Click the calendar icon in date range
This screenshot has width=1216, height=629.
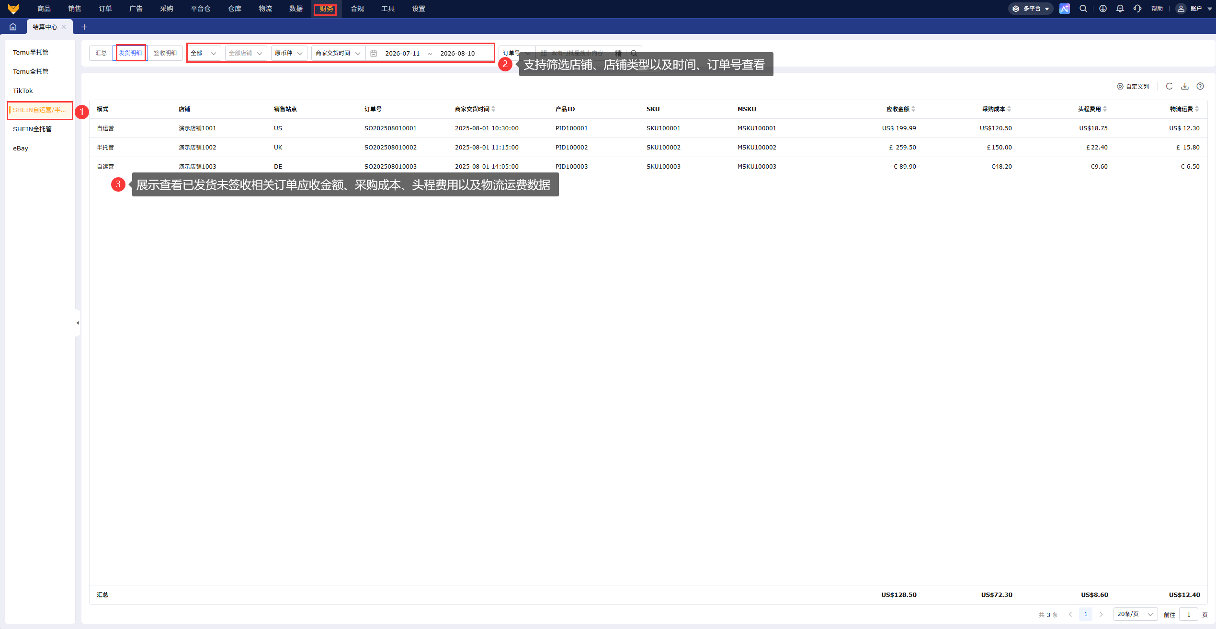point(374,53)
